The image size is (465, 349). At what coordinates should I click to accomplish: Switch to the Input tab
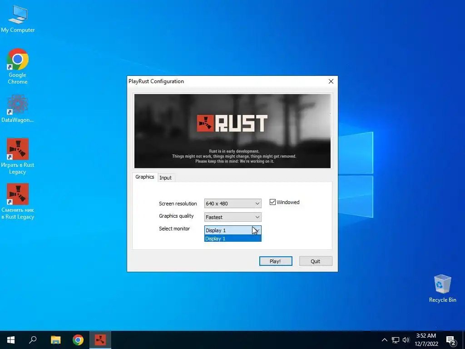(x=165, y=178)
